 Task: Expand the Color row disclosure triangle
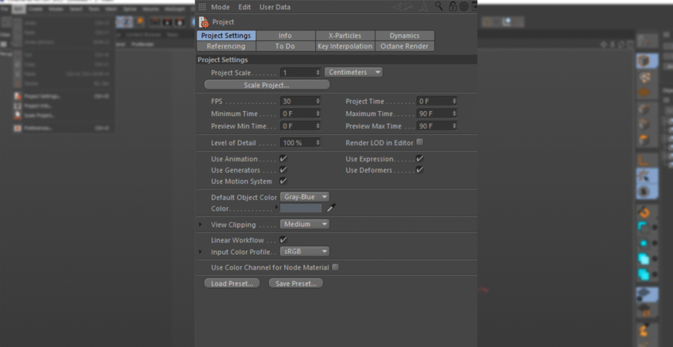click(x=276, y=207)
